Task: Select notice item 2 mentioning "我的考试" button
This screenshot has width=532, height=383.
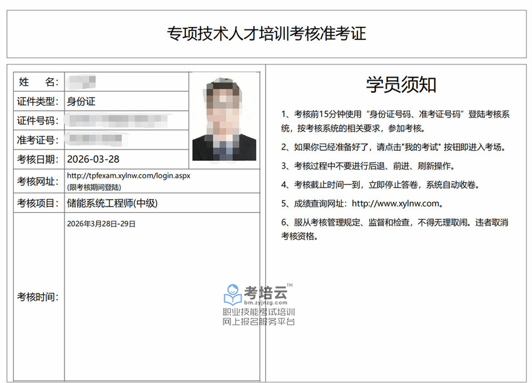Action: pyautogui.click(x=392, y=148)
